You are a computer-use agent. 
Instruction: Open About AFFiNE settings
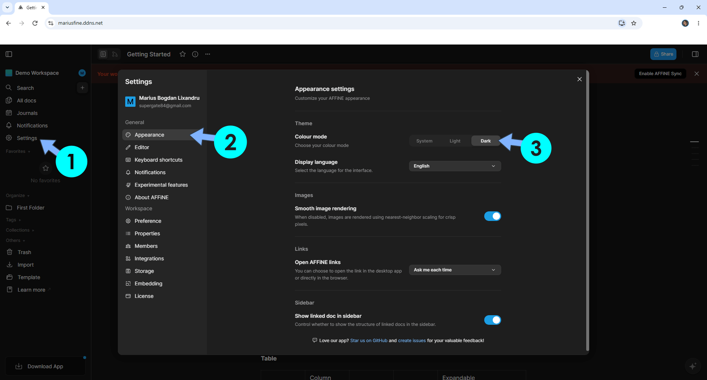[163, 197]
